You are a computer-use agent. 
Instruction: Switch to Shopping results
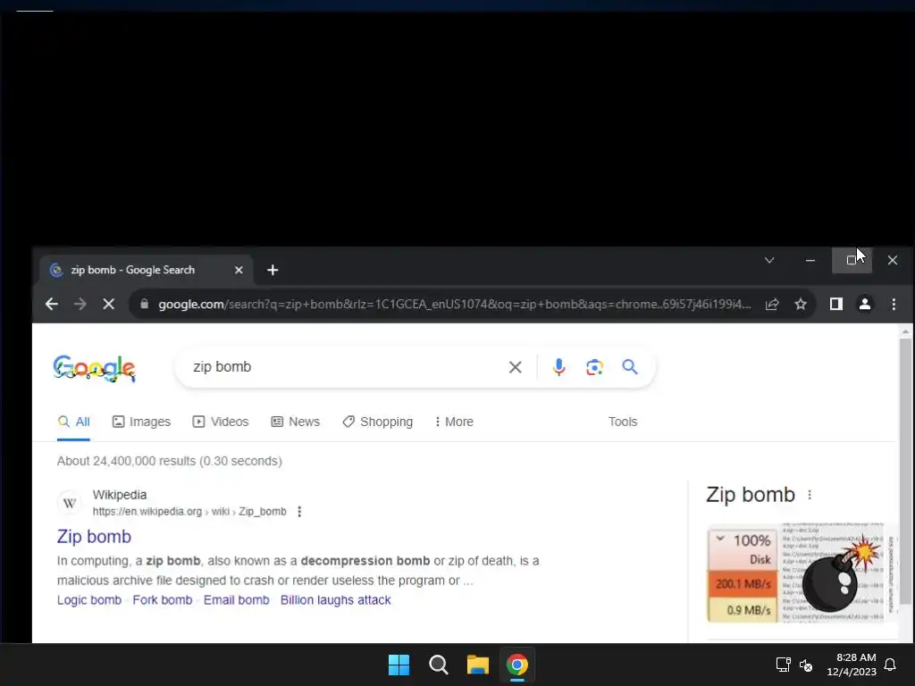pyautogui.click(x=378, y=422)
